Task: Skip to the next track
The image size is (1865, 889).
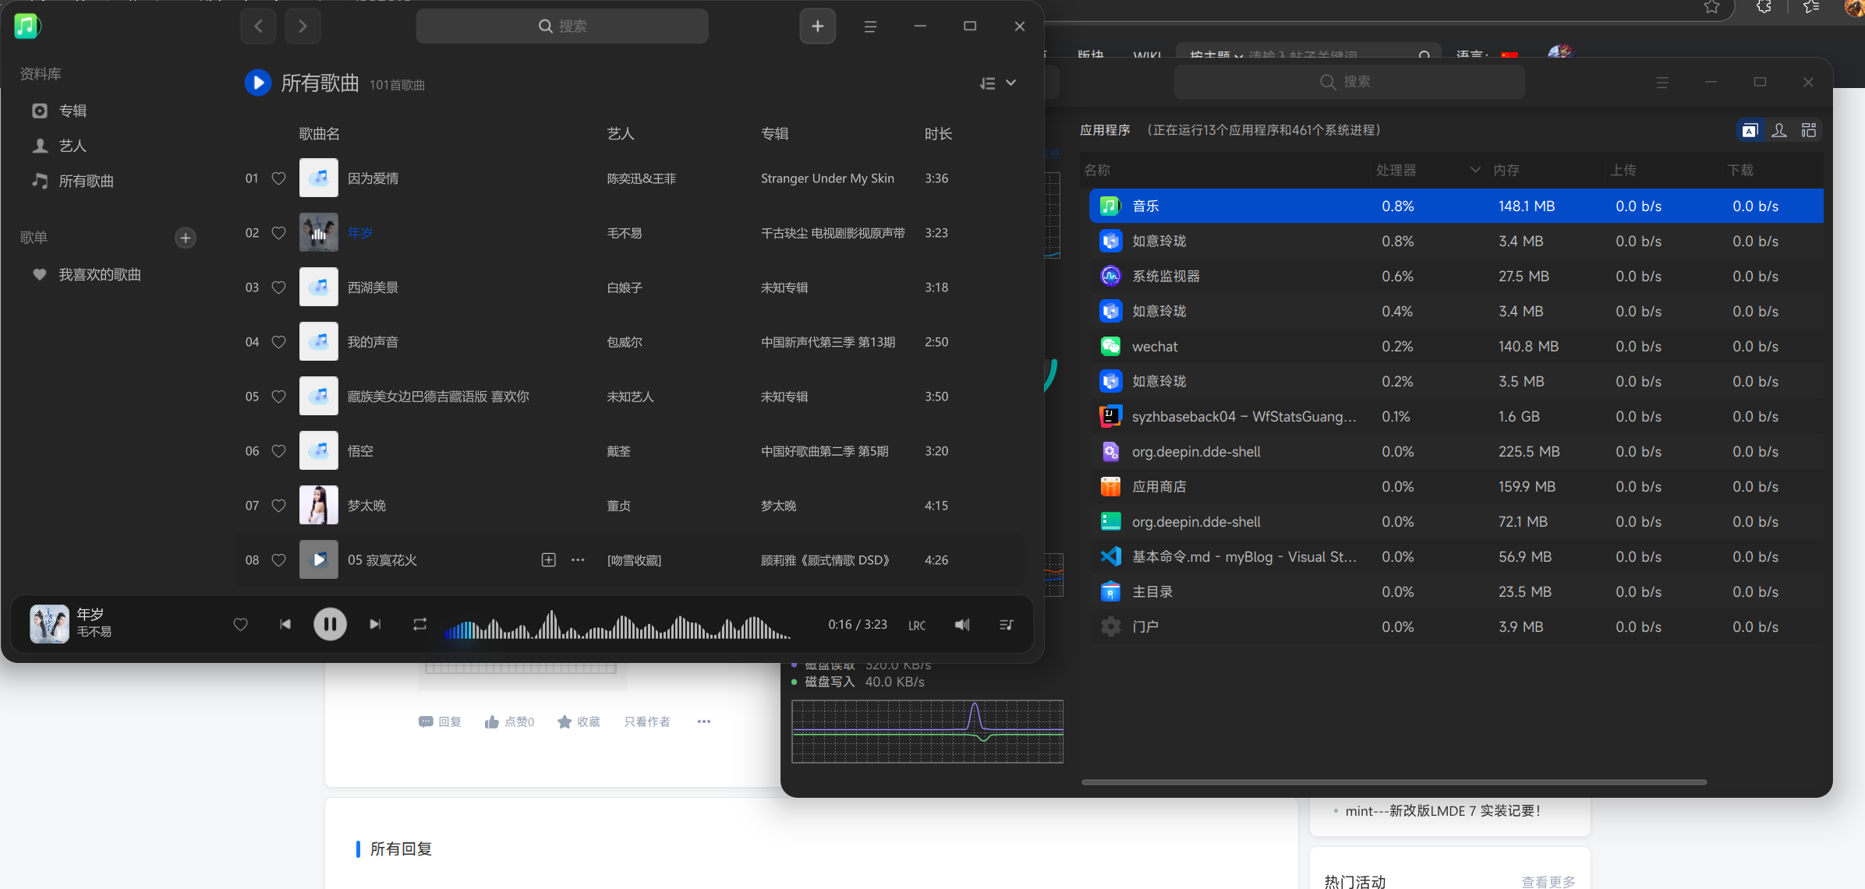Action: 375,624
